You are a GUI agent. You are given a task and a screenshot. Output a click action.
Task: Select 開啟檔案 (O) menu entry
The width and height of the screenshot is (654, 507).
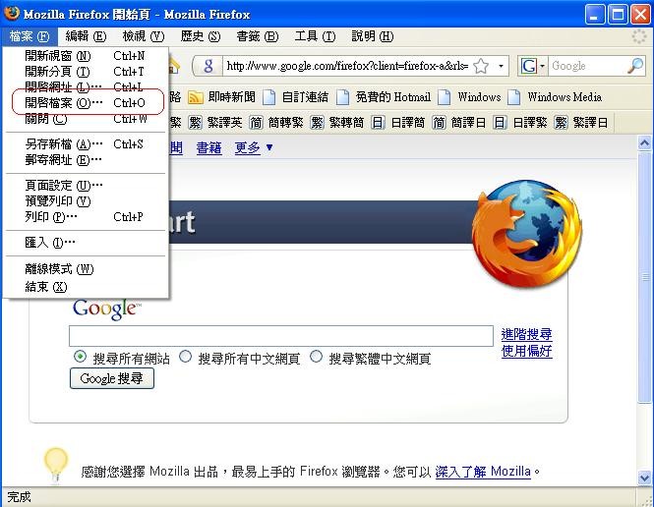pos(86,102)
